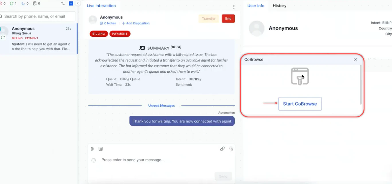The image size is (392, 184).
Task: Click the cloud cobrowse icon in composer
Action: click(231, 149)
